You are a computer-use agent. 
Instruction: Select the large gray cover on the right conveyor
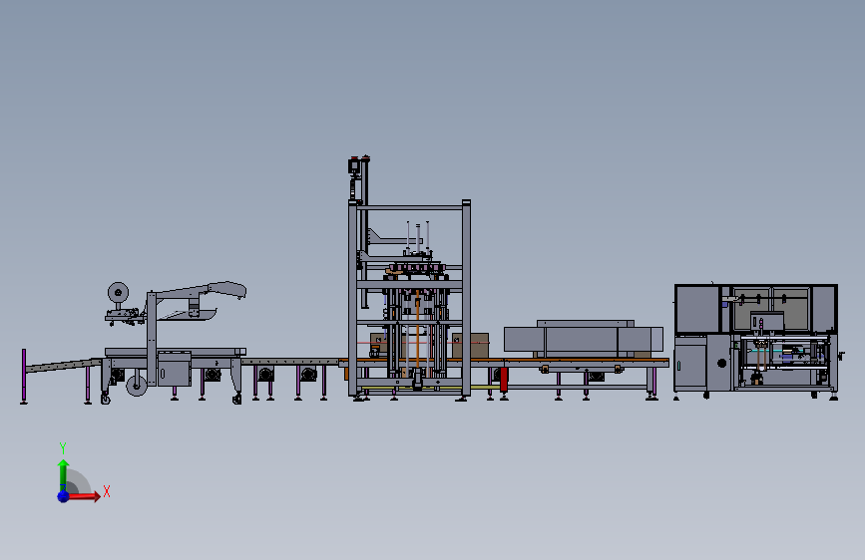pos(583,339)
